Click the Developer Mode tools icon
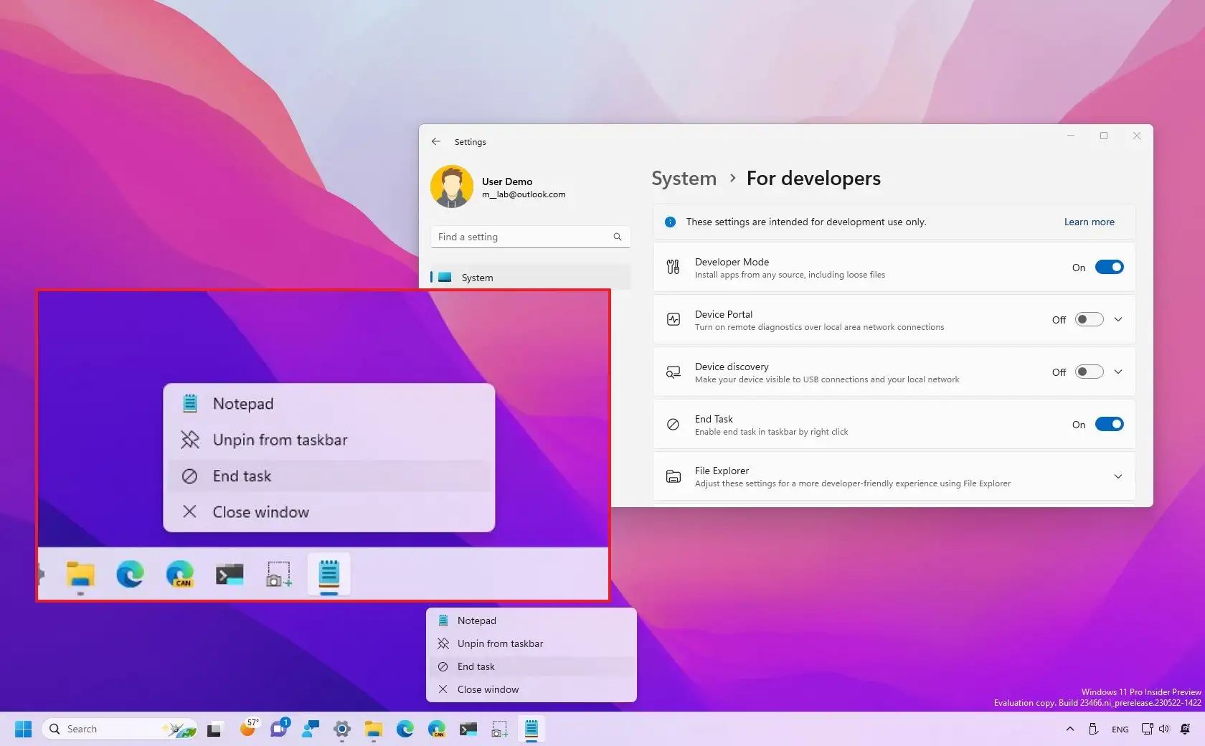Image resolution: width=1205 pixels, height=746 pixels. [673, 267]
